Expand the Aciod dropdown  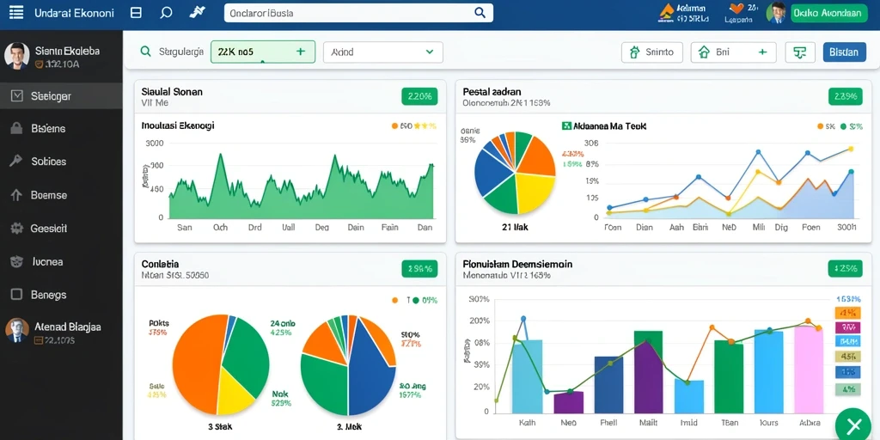coord(383,52)
